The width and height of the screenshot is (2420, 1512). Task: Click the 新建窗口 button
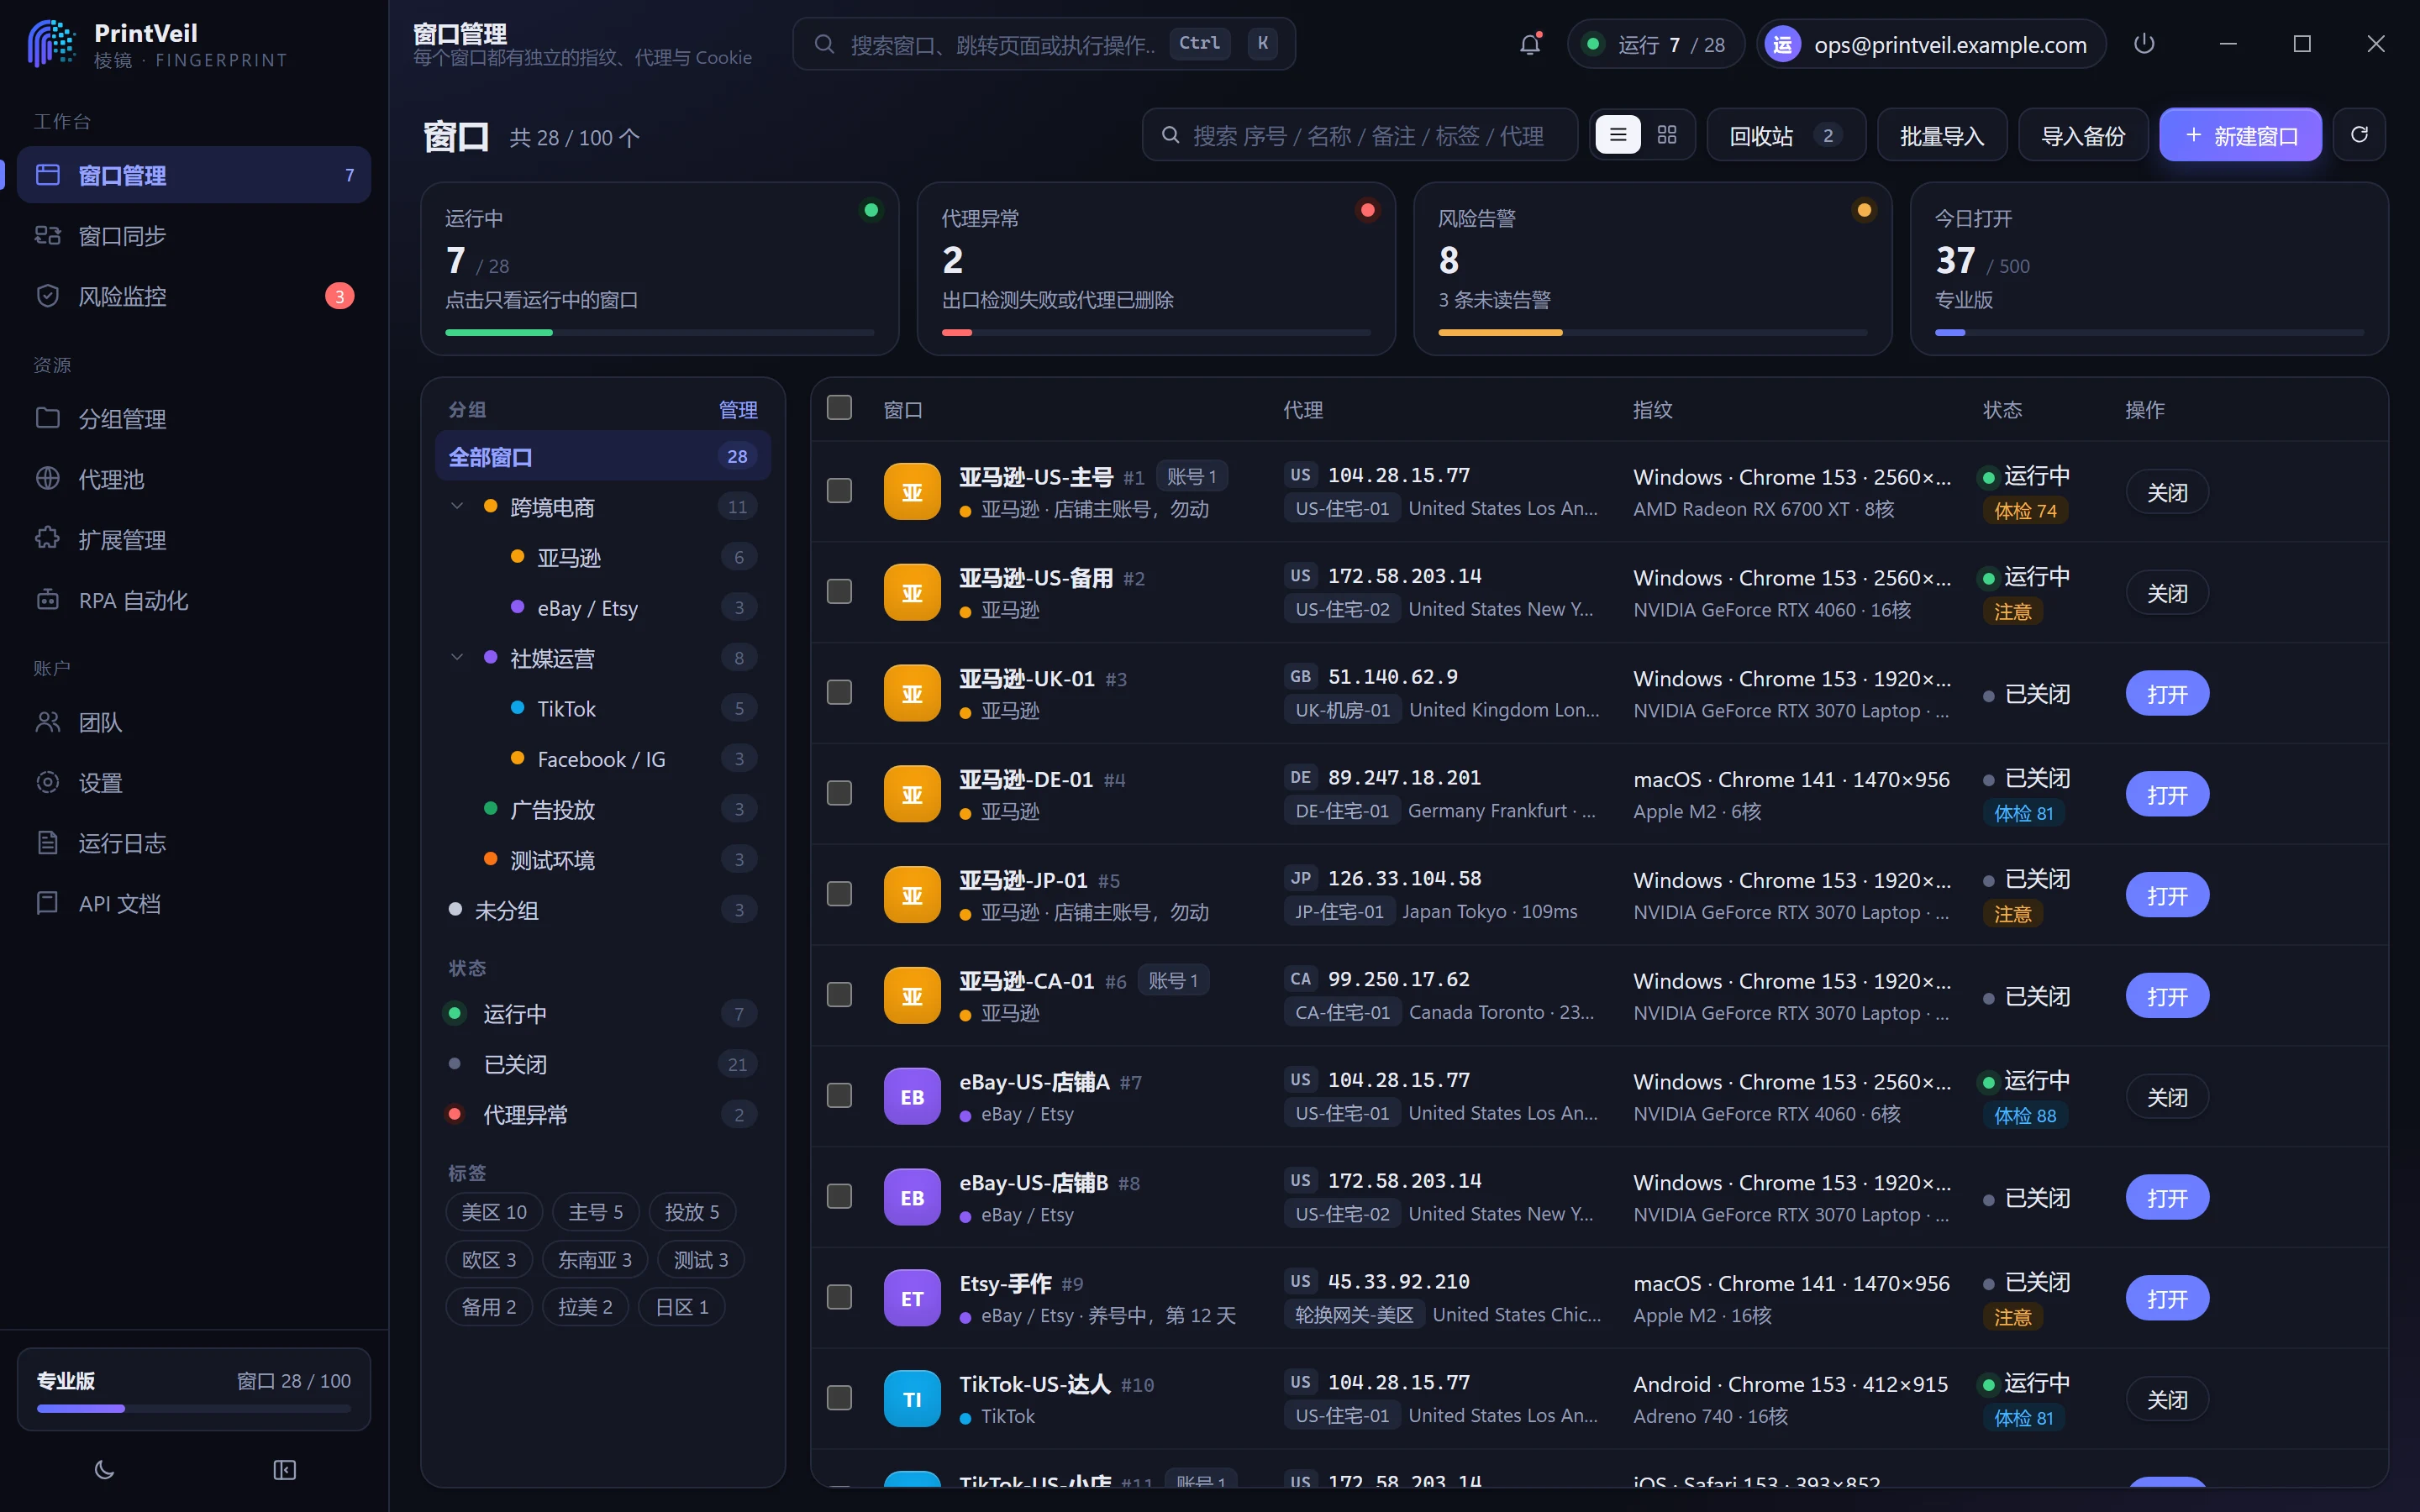tap(2240, 135)
